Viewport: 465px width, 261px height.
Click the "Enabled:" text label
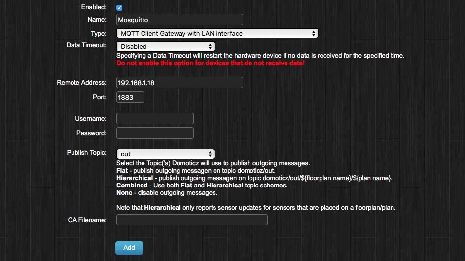coord(93,7)
